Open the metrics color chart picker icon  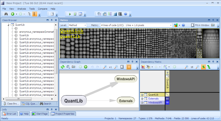click(x=176, y=25)
